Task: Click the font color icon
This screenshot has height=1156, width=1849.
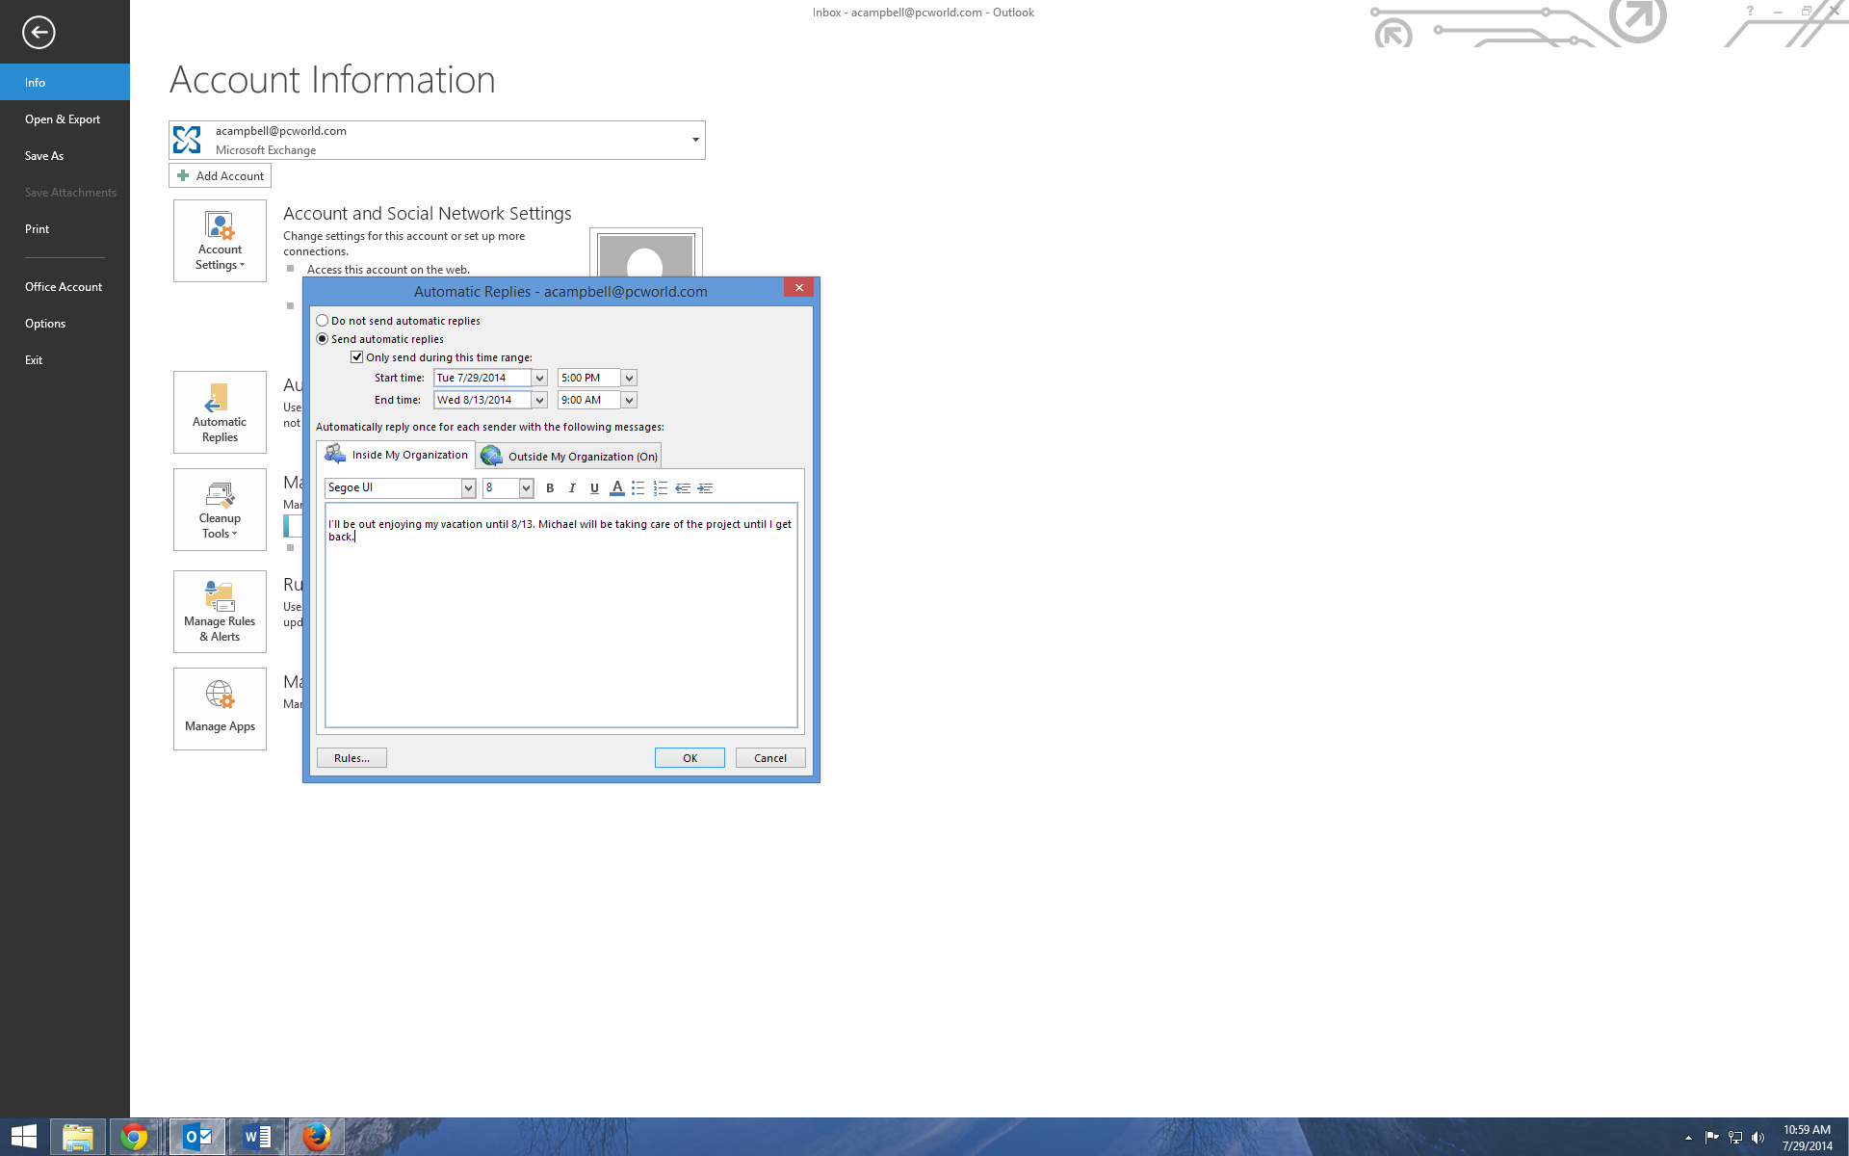Action: coord(617,487)
